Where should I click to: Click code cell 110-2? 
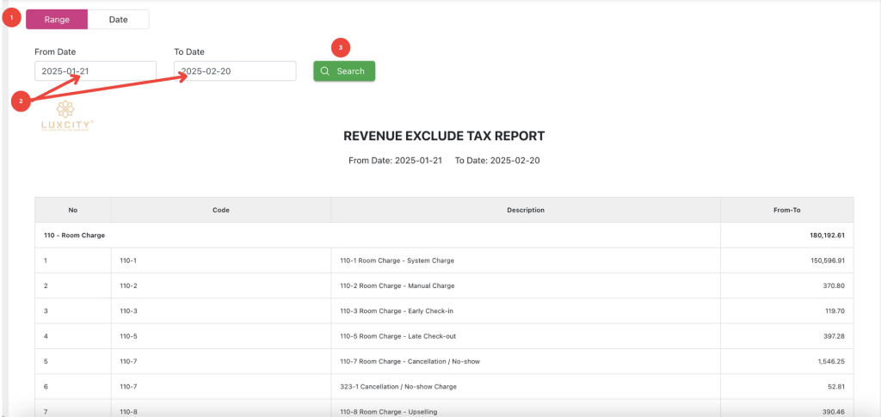tap(129, 285)
